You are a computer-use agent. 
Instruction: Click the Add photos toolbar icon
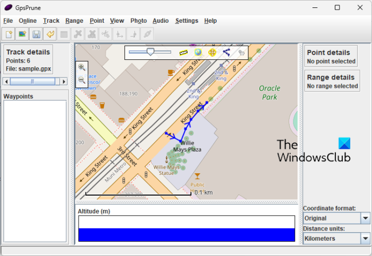(22, 34)
